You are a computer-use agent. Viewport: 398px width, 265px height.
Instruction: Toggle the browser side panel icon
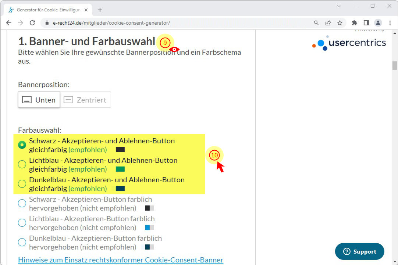366,23
